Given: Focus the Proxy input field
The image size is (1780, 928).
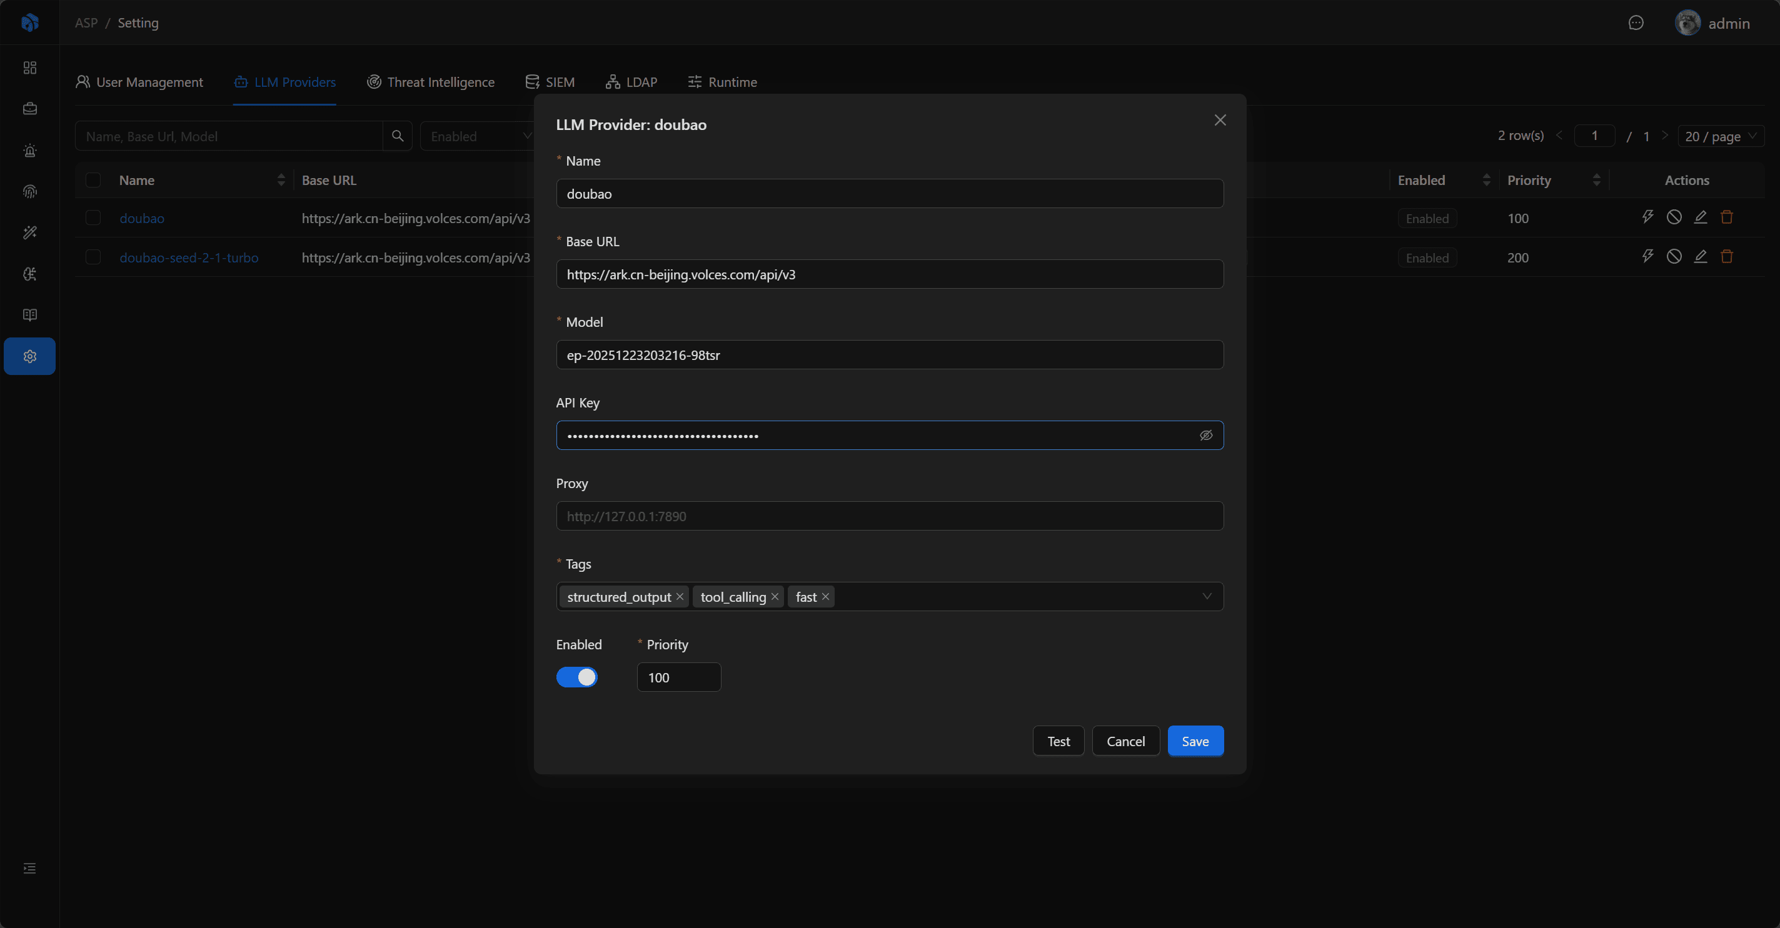Looking at the screenshot, I should pyautogui.click(x=889, y=516).
